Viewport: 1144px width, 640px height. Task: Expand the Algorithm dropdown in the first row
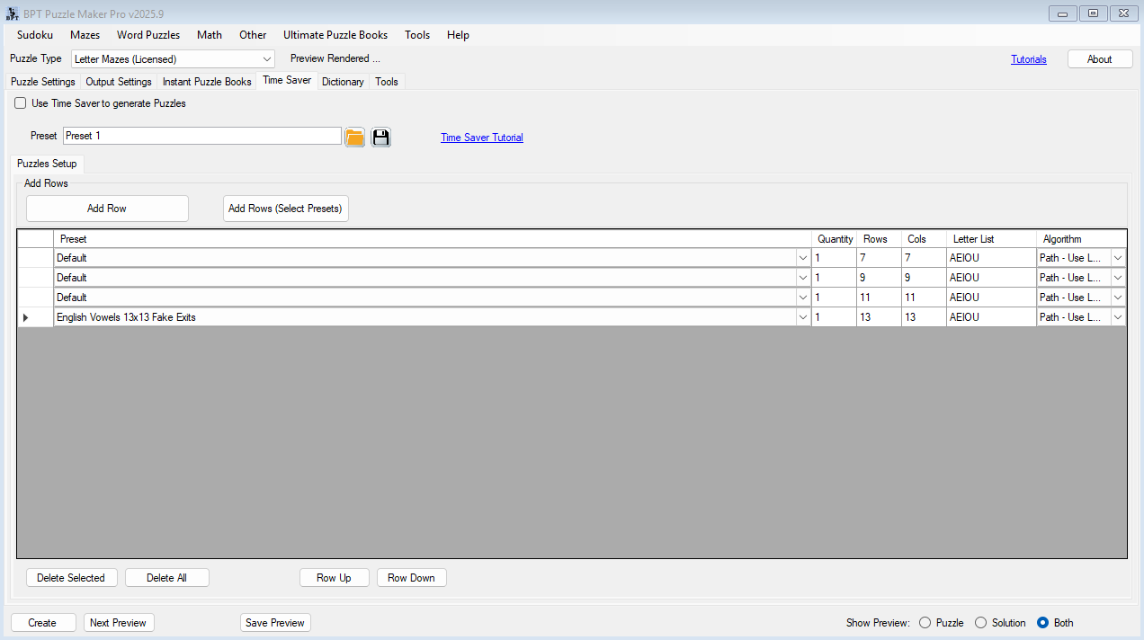coord(1118,258)
